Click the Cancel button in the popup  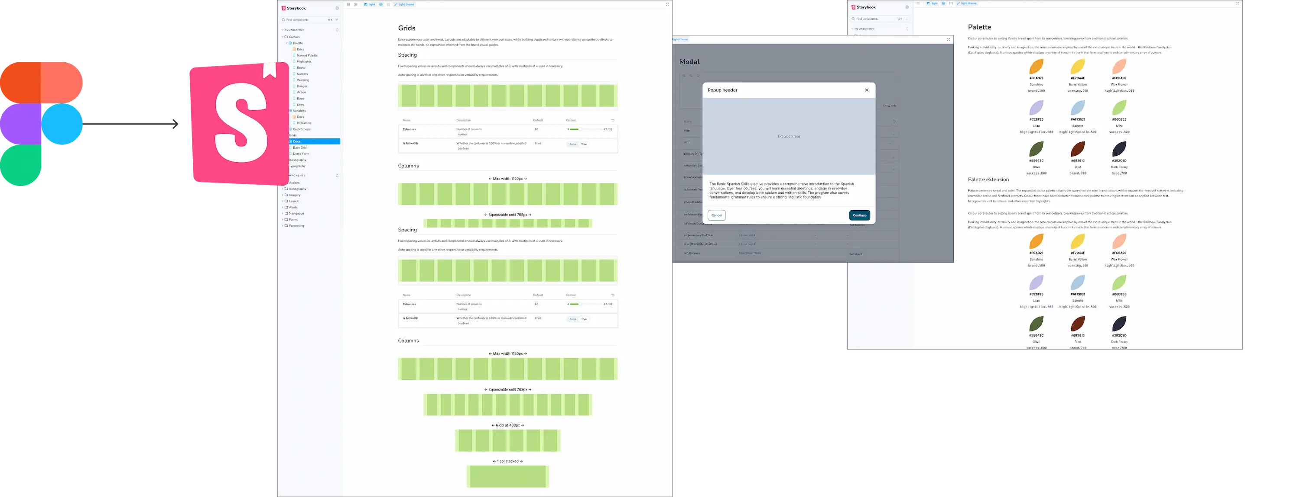tap(717, 215)
